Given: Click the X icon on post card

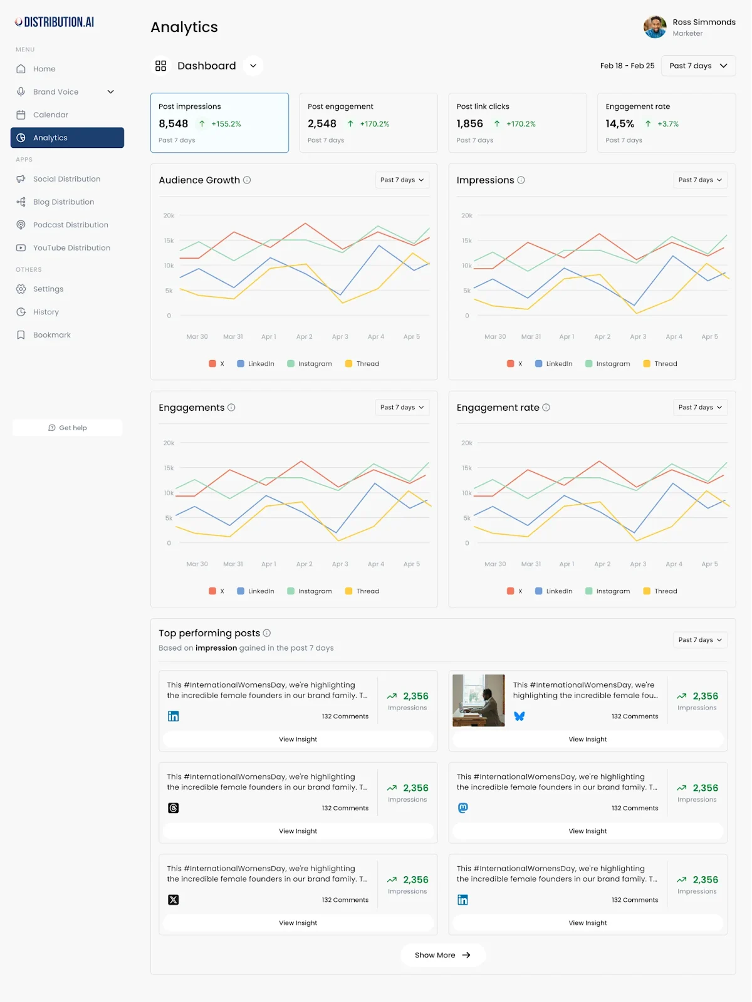Looking at the screenshot, I should [174, 900].
